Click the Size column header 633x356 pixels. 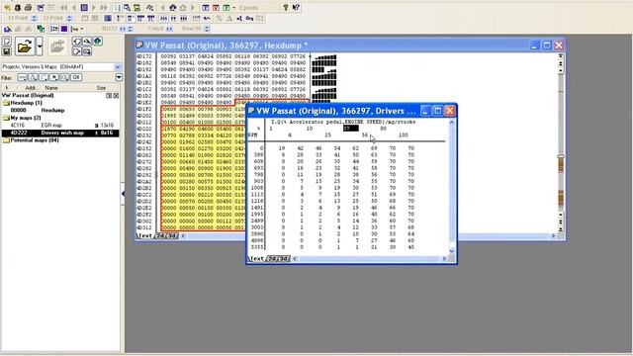[101, 88]
